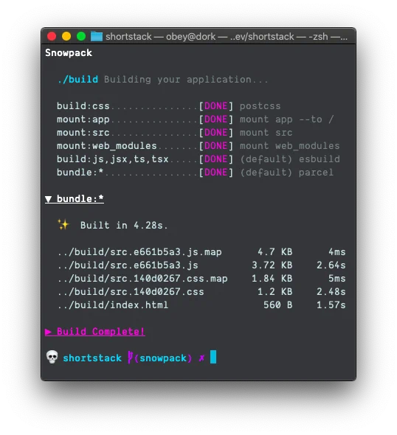Click ../build/index.html file path
Viewport: 397px width, 435px height.
pyautogui.click(x=113, y=305)
